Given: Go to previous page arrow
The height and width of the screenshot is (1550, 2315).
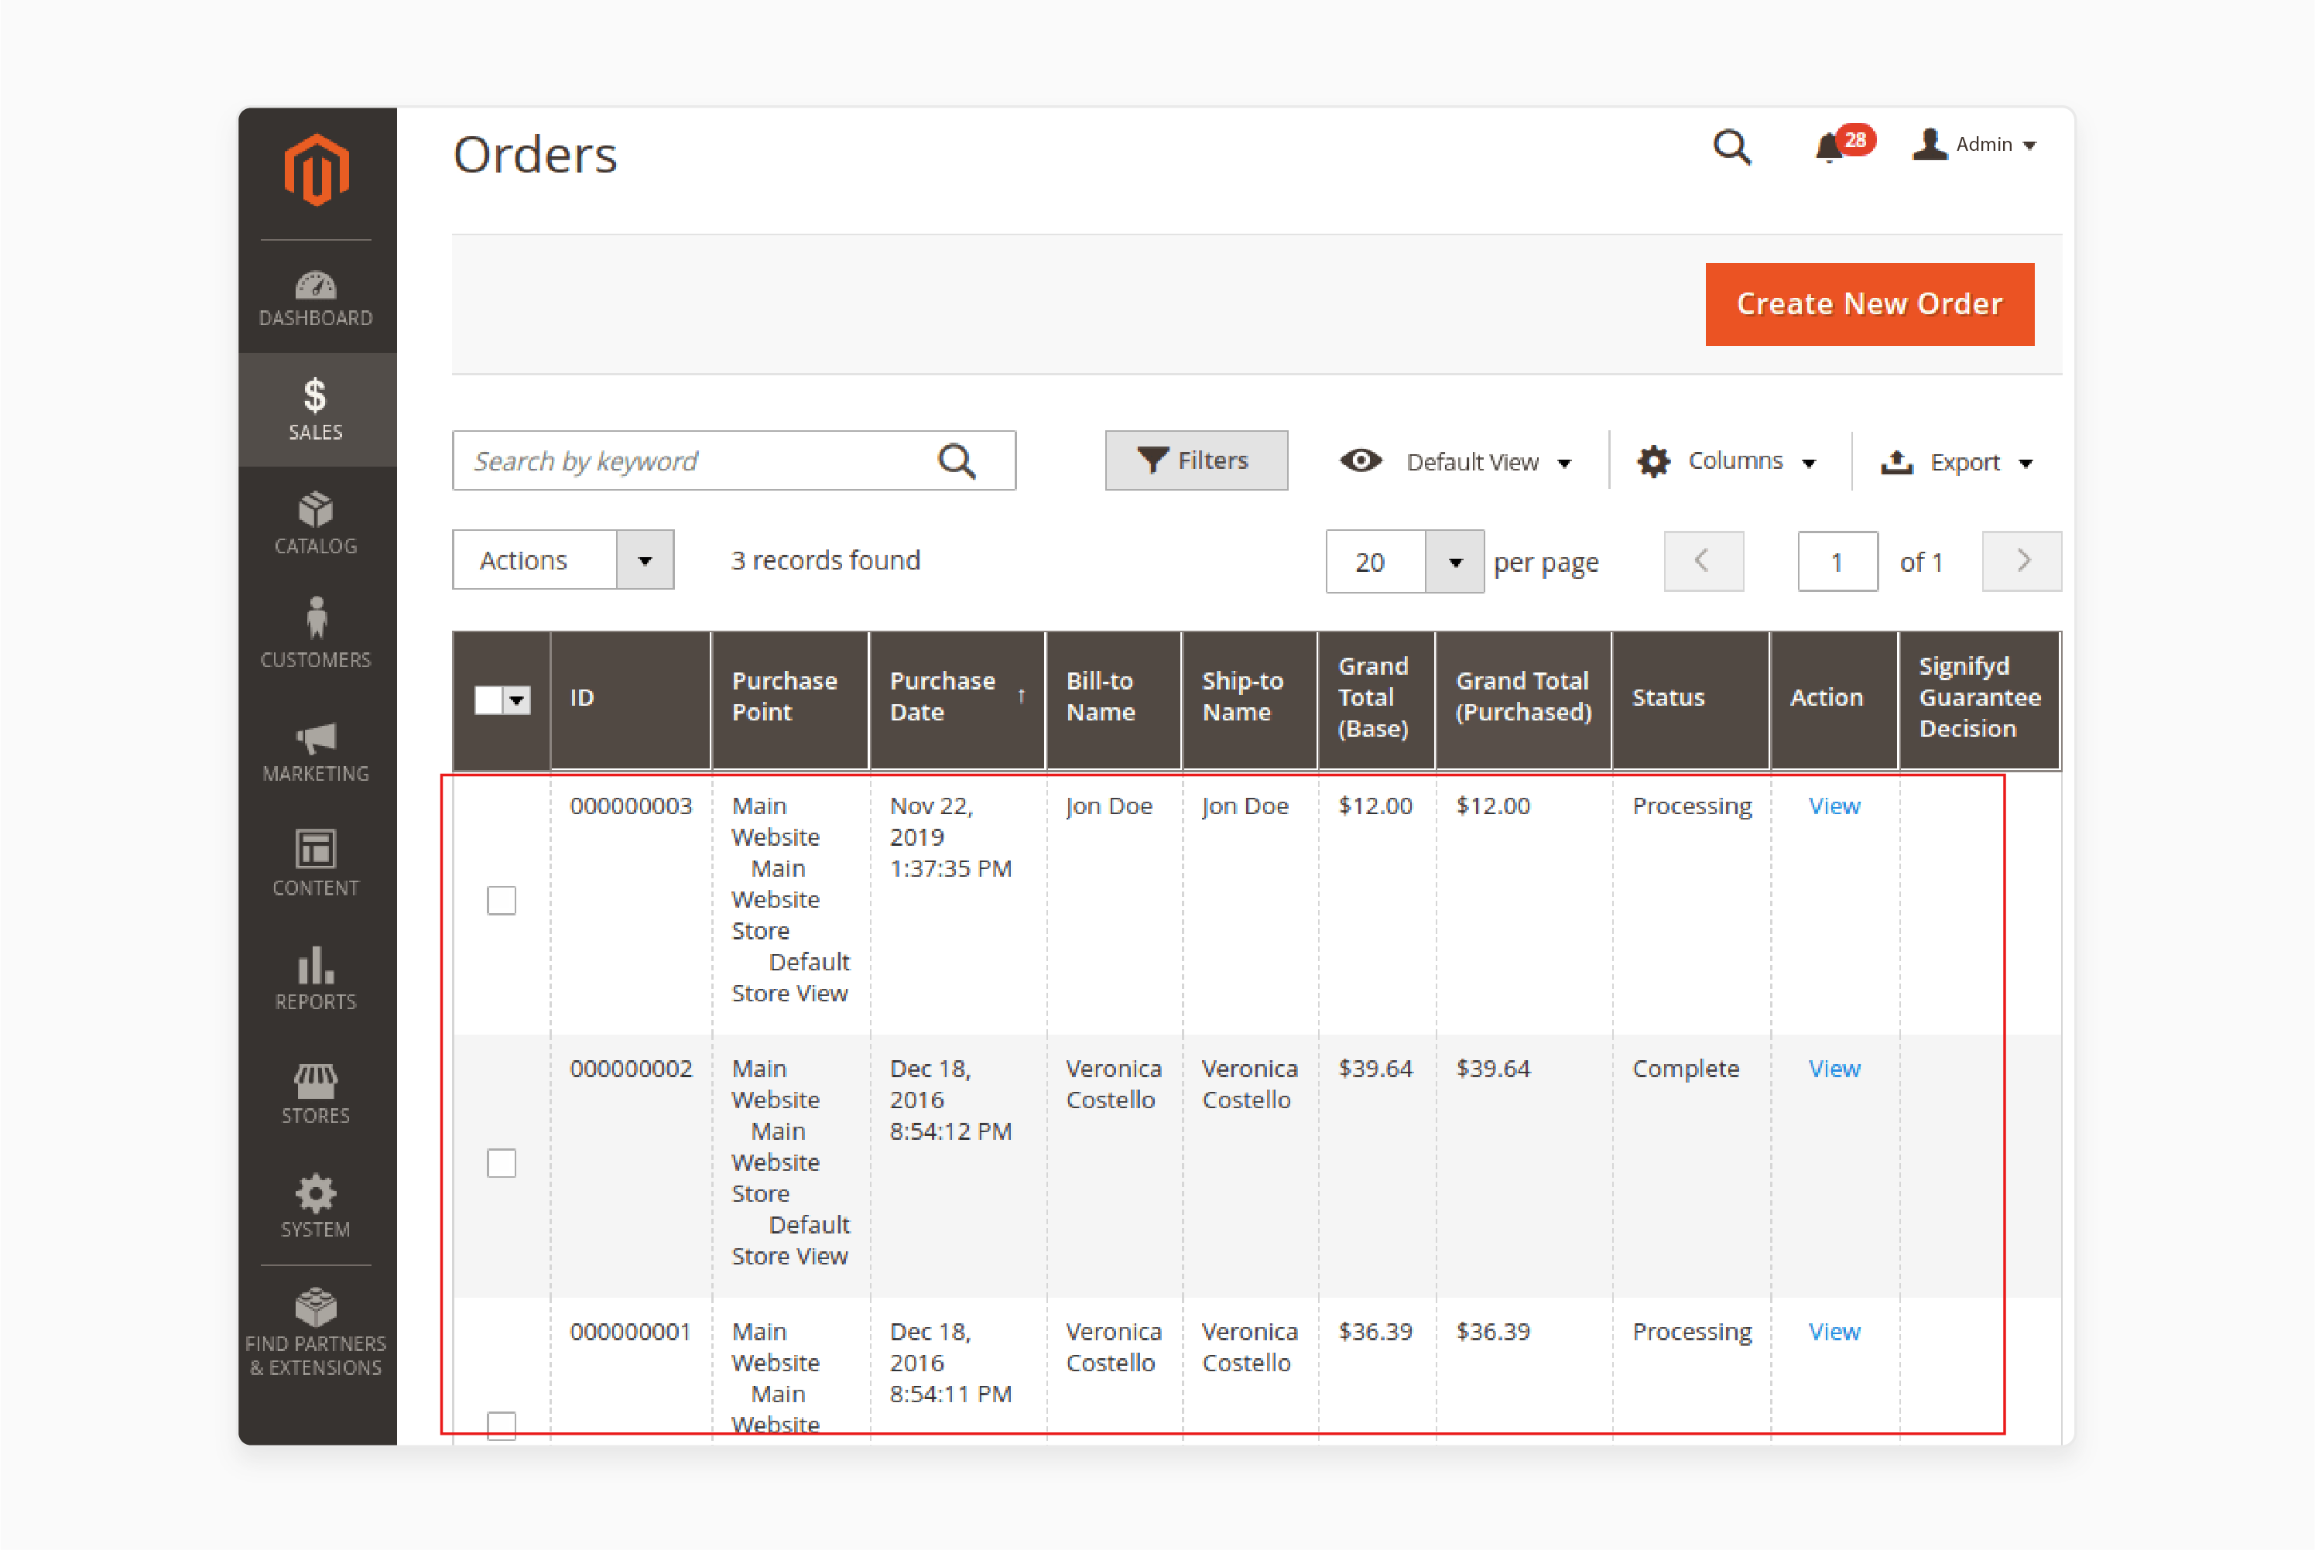Looking at the screenshot, I should pyautogui.click(x=1704, y=560).
